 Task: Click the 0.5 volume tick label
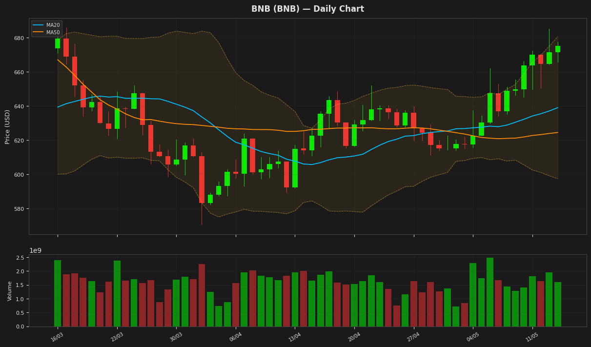coord(21,313)
